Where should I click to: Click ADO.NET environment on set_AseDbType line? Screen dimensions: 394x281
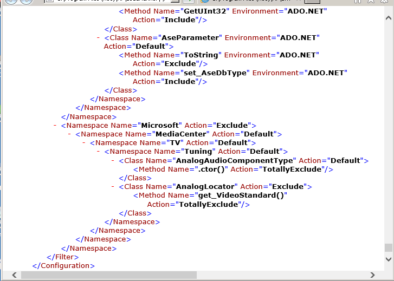click(326, 73)
